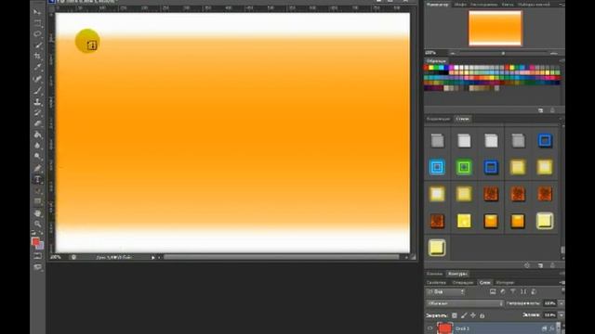Open the Layers (Слои) panel menu
The image size is (595, 334).
(562, 282)
